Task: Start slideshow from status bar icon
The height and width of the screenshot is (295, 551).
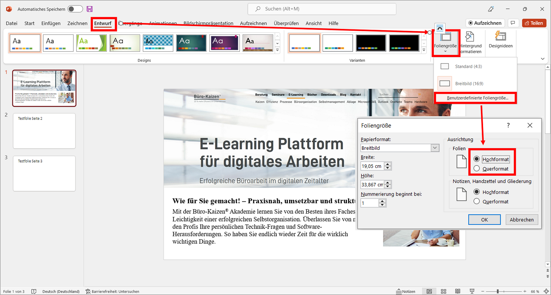Action: pos(472,291)
